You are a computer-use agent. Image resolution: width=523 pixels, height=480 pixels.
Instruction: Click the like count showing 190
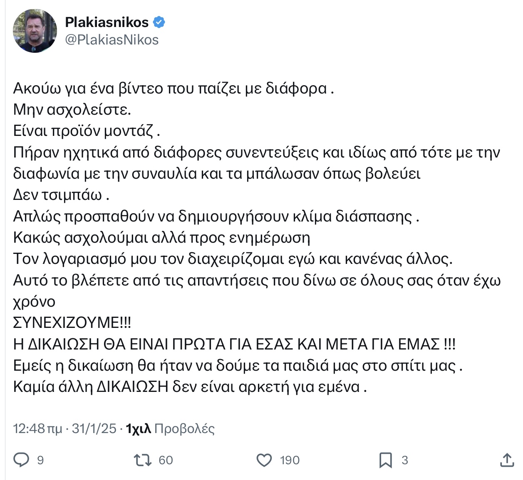click(290, 460)
